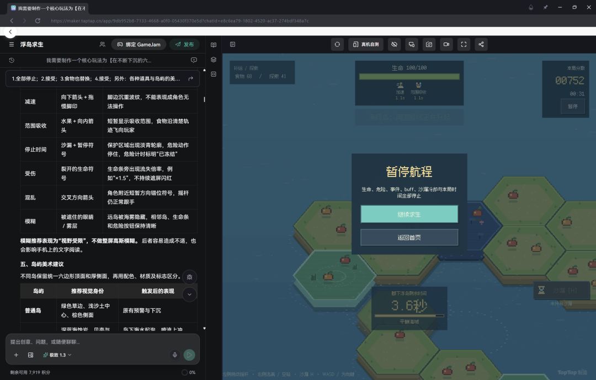Open the code view icon
This screenshot has height=380, width=596.
214,74
